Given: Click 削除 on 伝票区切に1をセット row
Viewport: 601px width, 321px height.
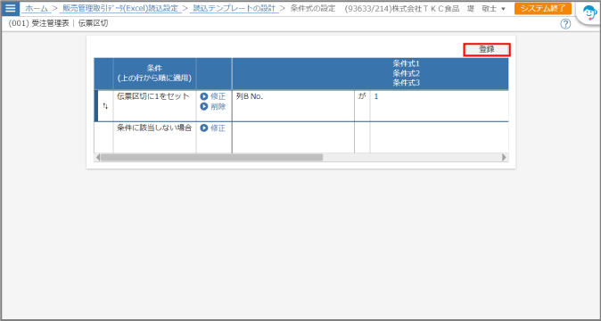Looking at the screenshot, I should (213, 107).
